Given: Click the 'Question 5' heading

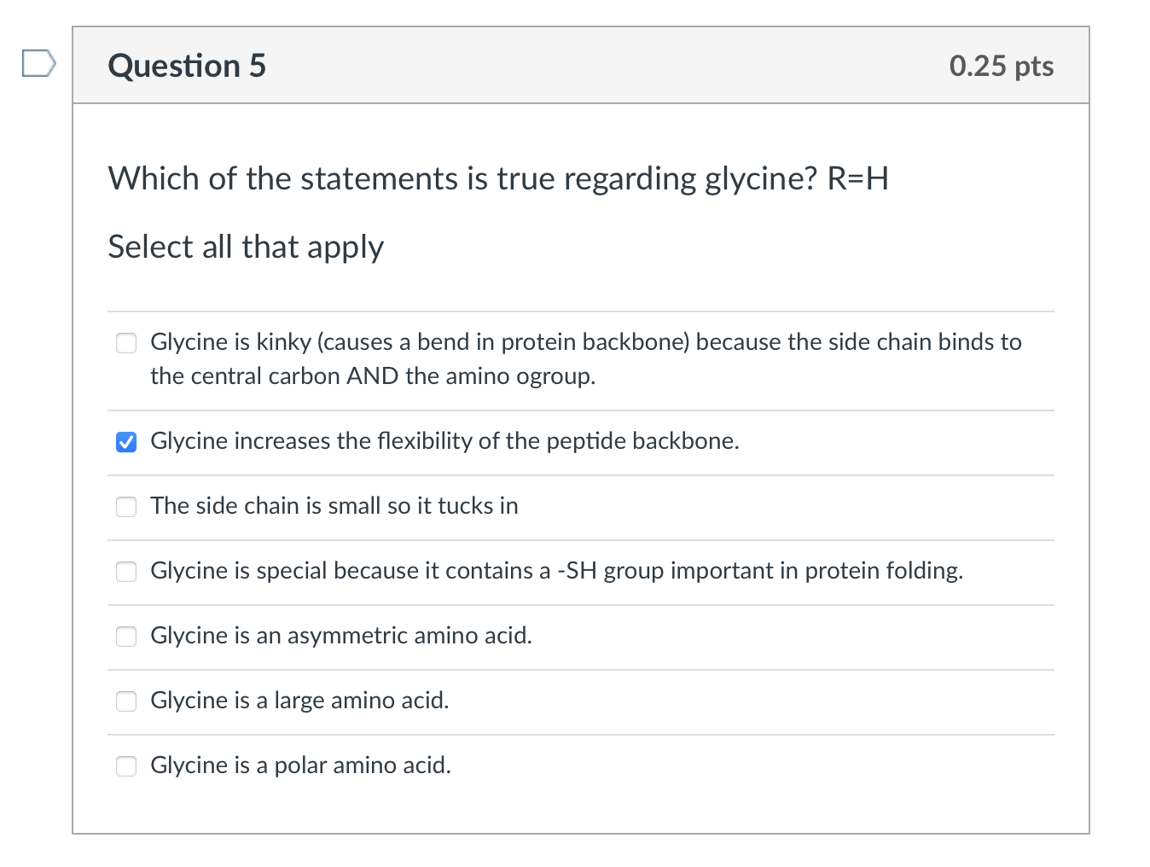Looking at the screenshot, I should coord(187,66).
